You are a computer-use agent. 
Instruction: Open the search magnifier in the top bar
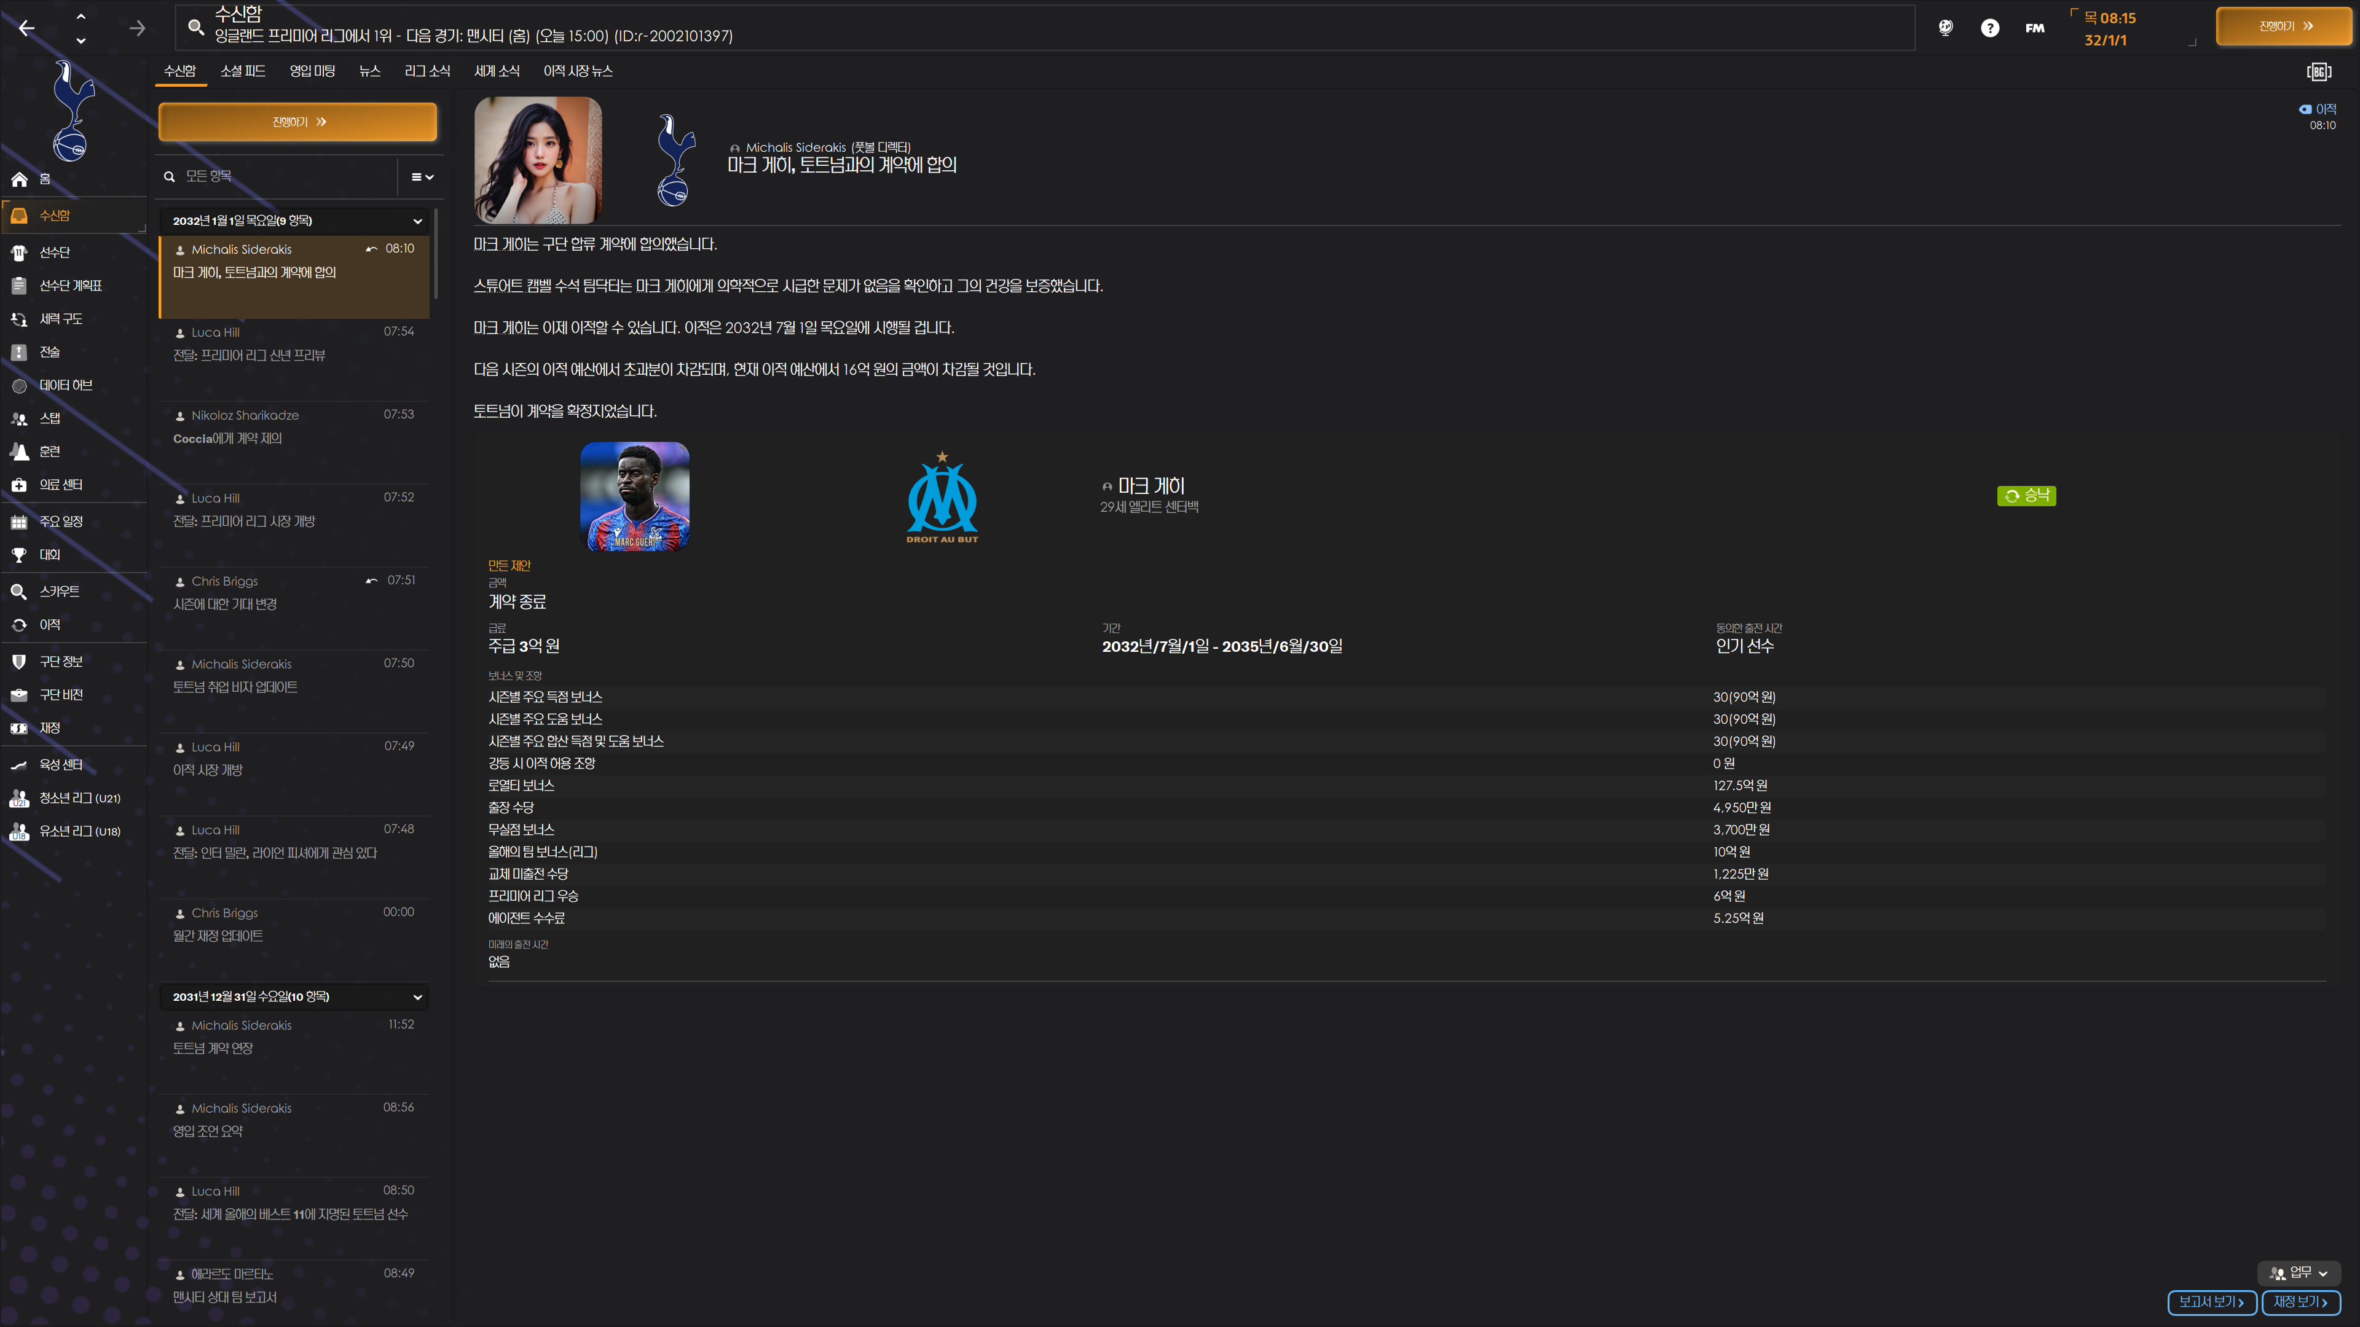pyautogui.click(x=195, y=26)
